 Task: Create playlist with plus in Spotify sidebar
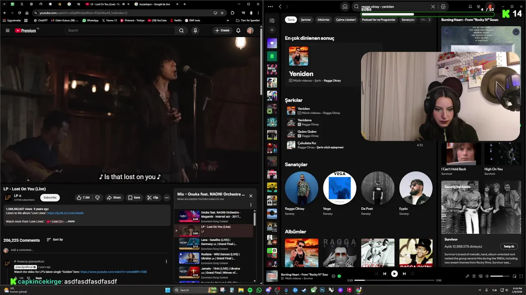[272, 30]
